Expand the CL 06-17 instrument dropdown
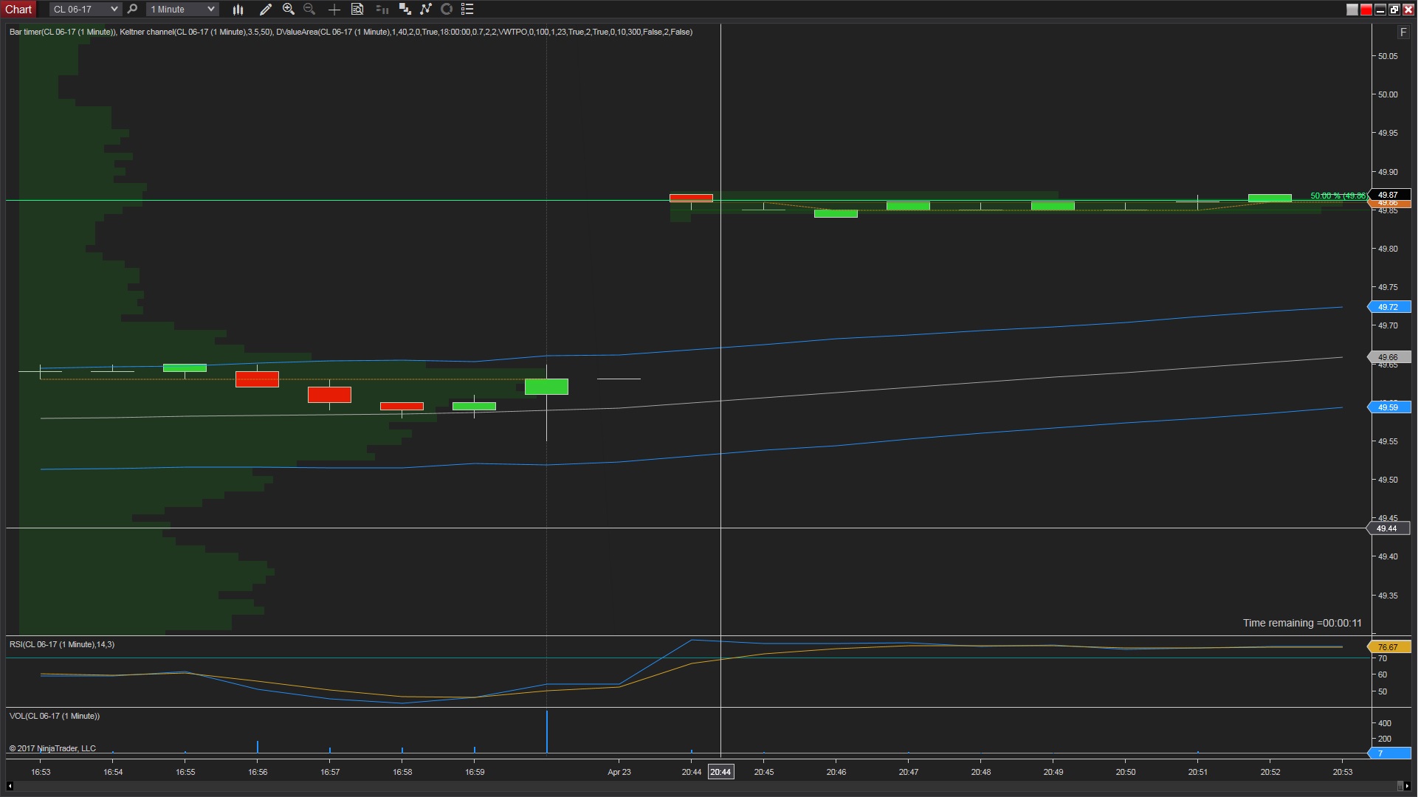 point(113,10)
